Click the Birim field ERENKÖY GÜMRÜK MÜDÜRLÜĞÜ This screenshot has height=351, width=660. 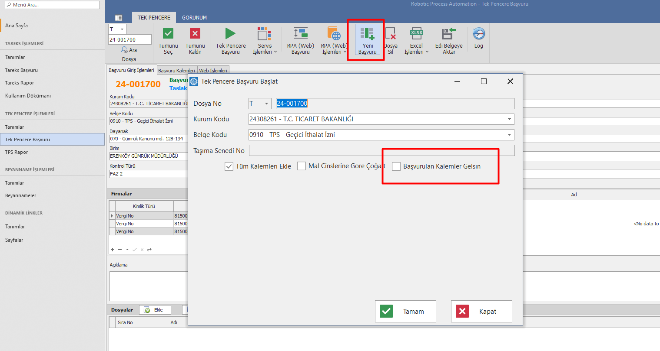click(149, 156)
